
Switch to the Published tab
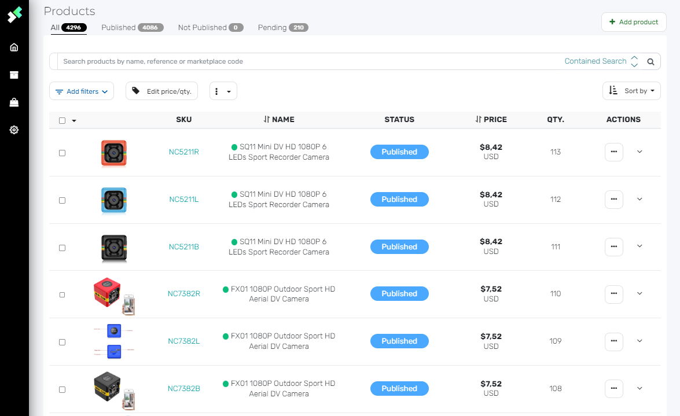pyautogui.click(x=132, y=28)
